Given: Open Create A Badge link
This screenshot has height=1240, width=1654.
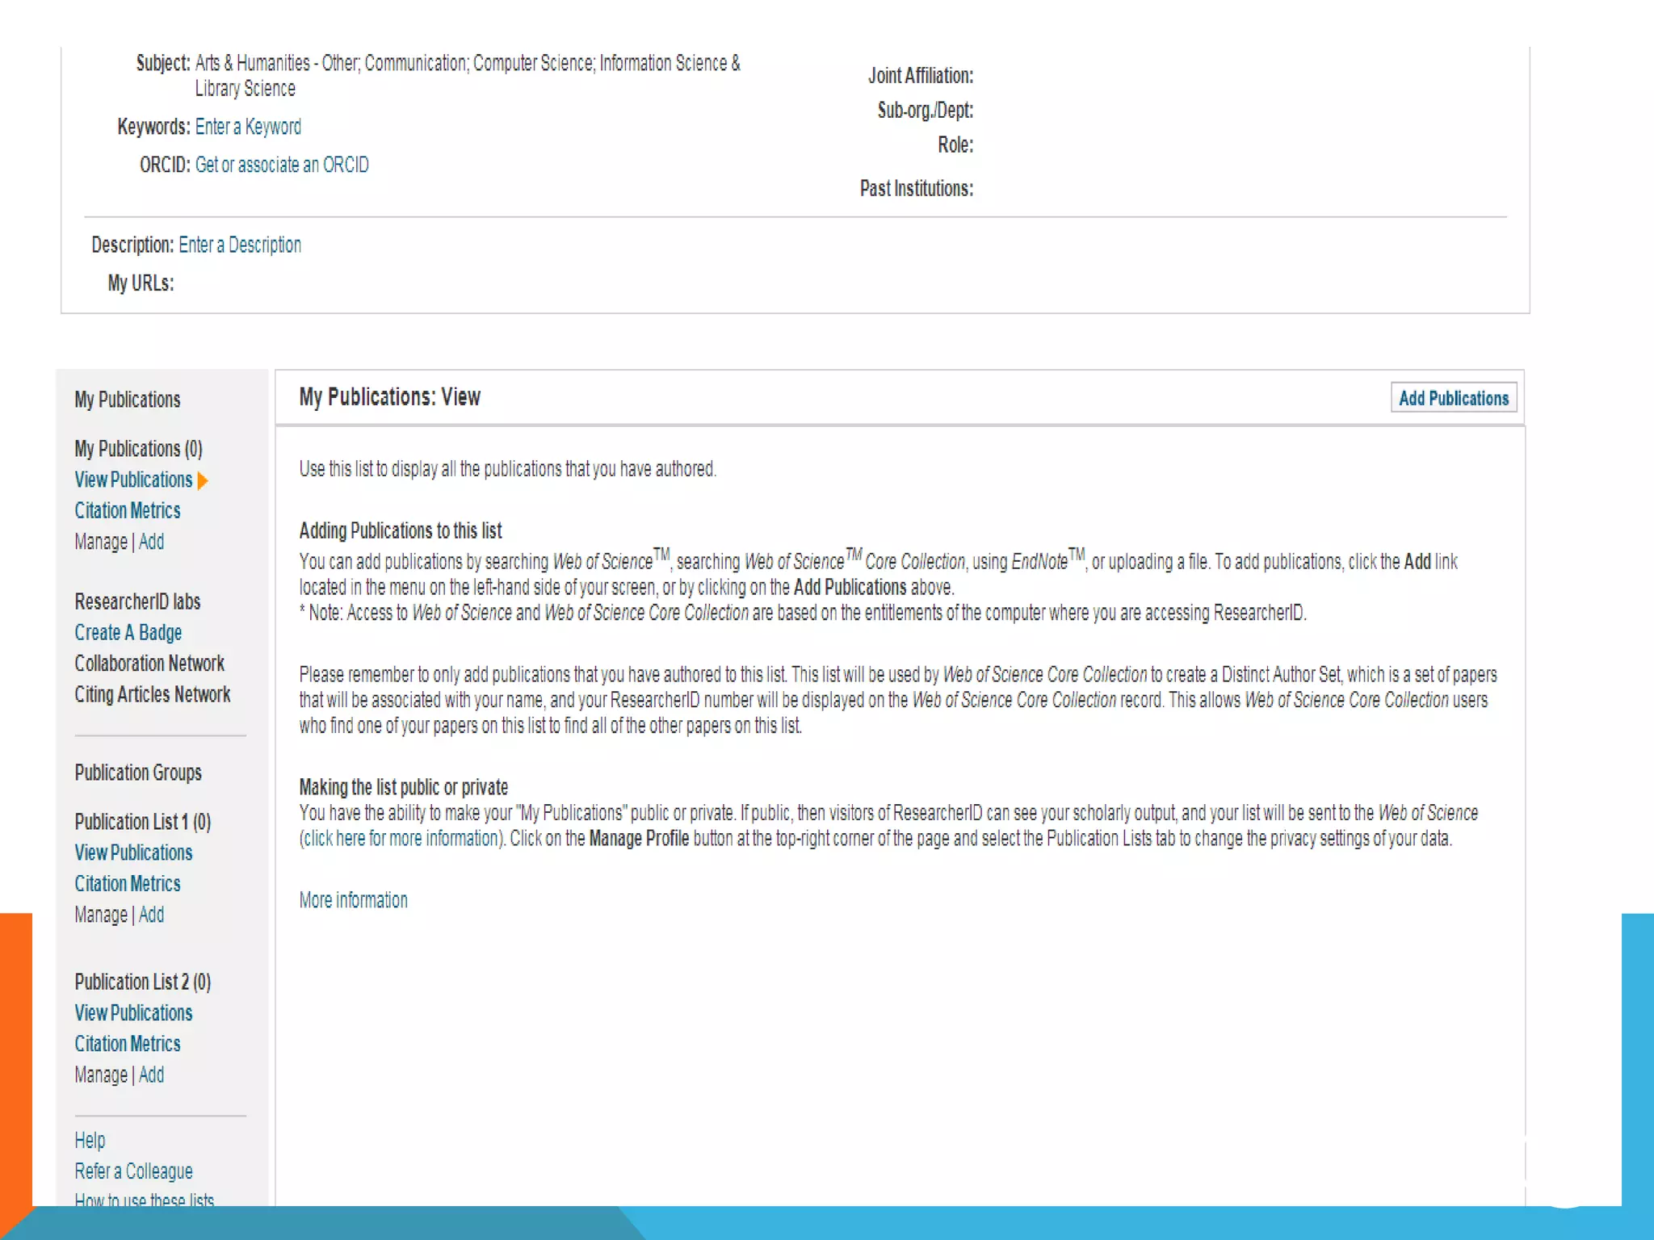Looking at the screenshot, I should pos(128,633).
